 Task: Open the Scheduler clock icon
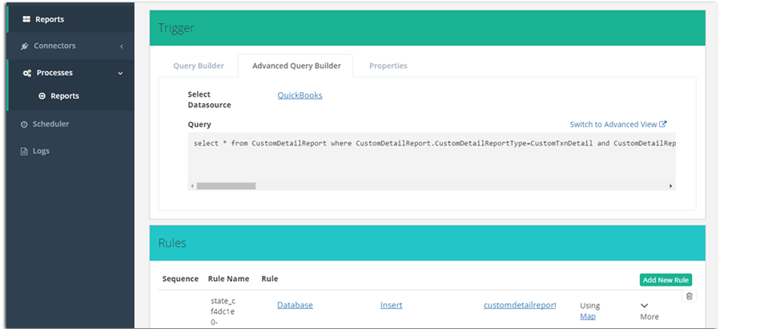(x=25, y=124)
